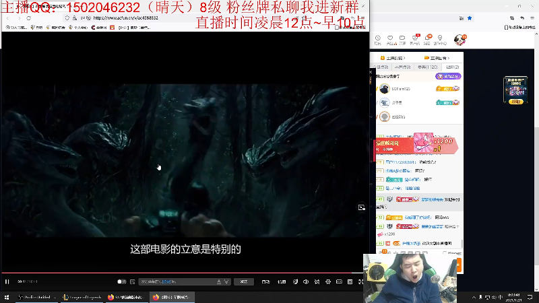Reload the AcFun page
This screenshot has height=303, width=539.
pos(29,18)
